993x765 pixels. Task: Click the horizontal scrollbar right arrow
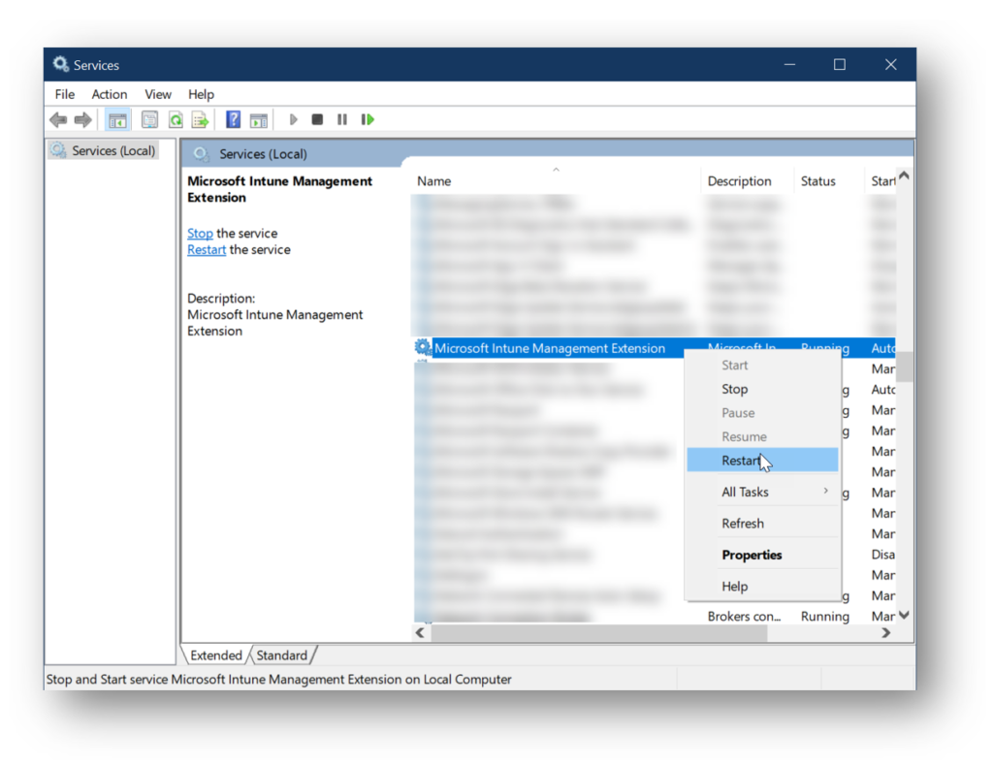[x=886, y=632]
